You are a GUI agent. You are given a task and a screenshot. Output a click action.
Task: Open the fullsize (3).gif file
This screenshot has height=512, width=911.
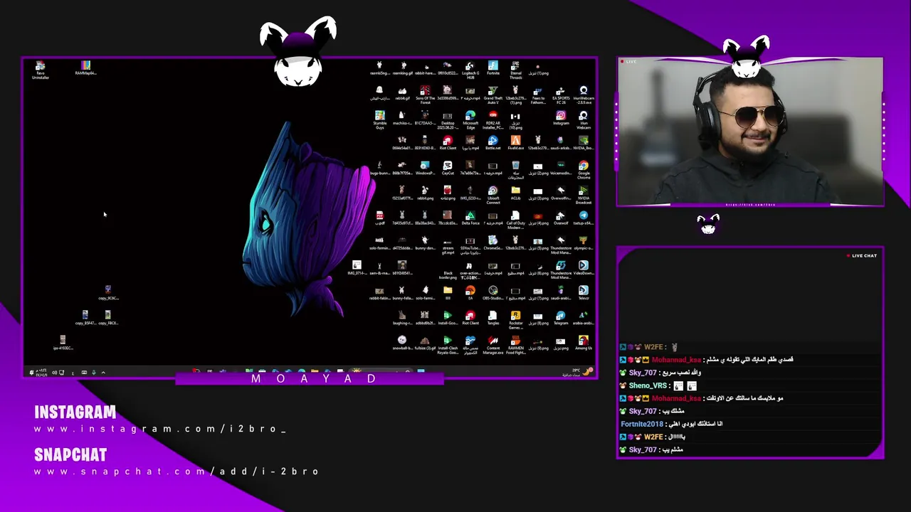click(x=425, y=342)
